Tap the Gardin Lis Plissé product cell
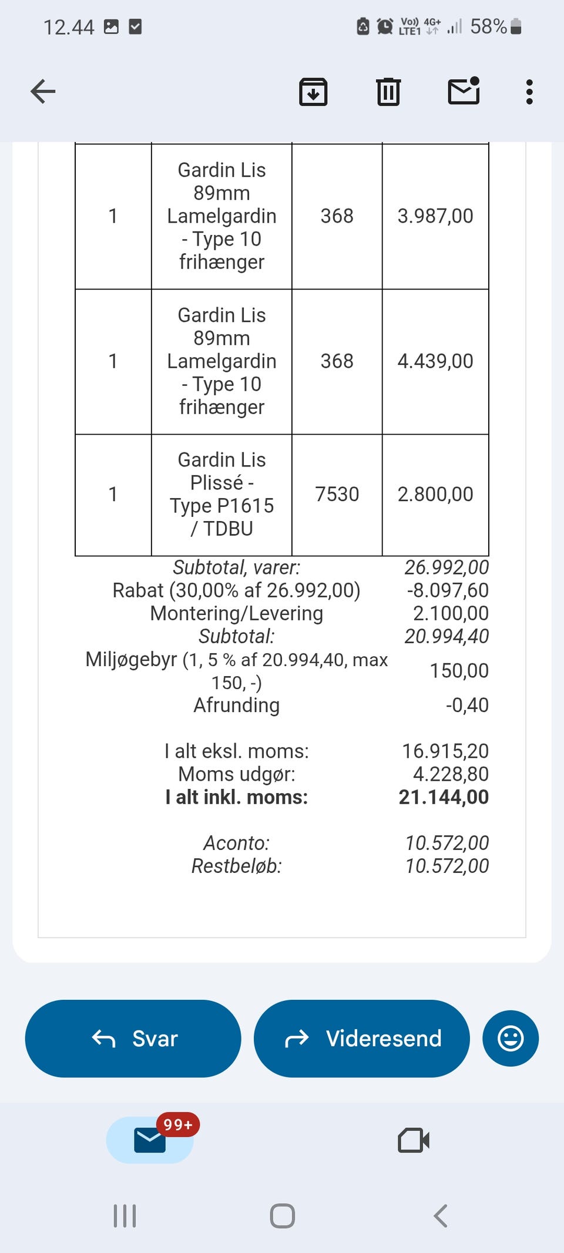564x1253 pixels. click(221, 494)
